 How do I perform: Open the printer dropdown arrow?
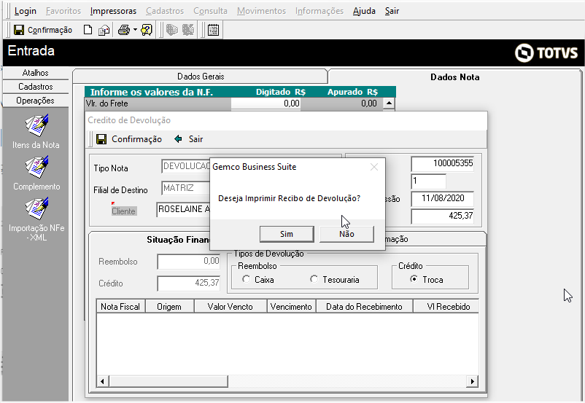135,30
